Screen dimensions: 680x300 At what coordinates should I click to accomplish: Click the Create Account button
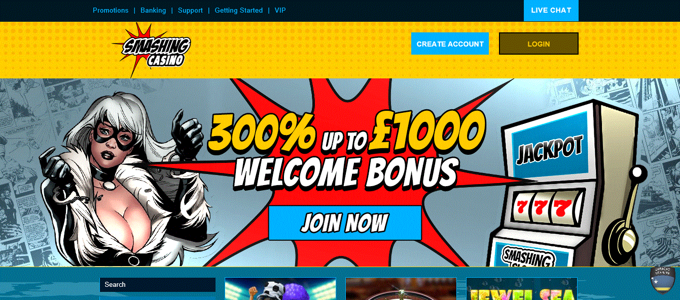click(450, 44)
